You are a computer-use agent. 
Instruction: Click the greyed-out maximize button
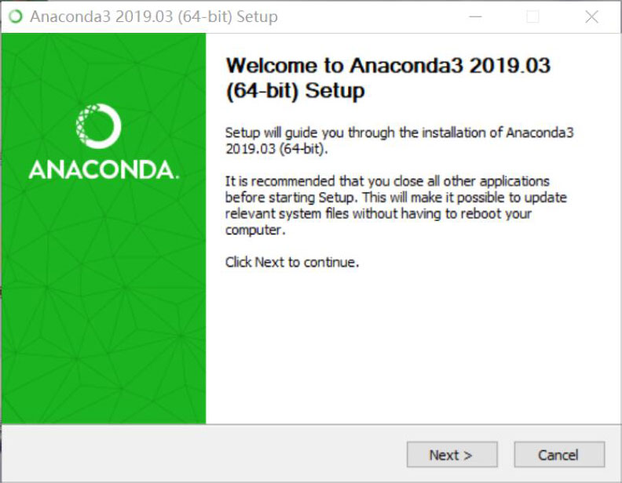(x=532, y=16)
